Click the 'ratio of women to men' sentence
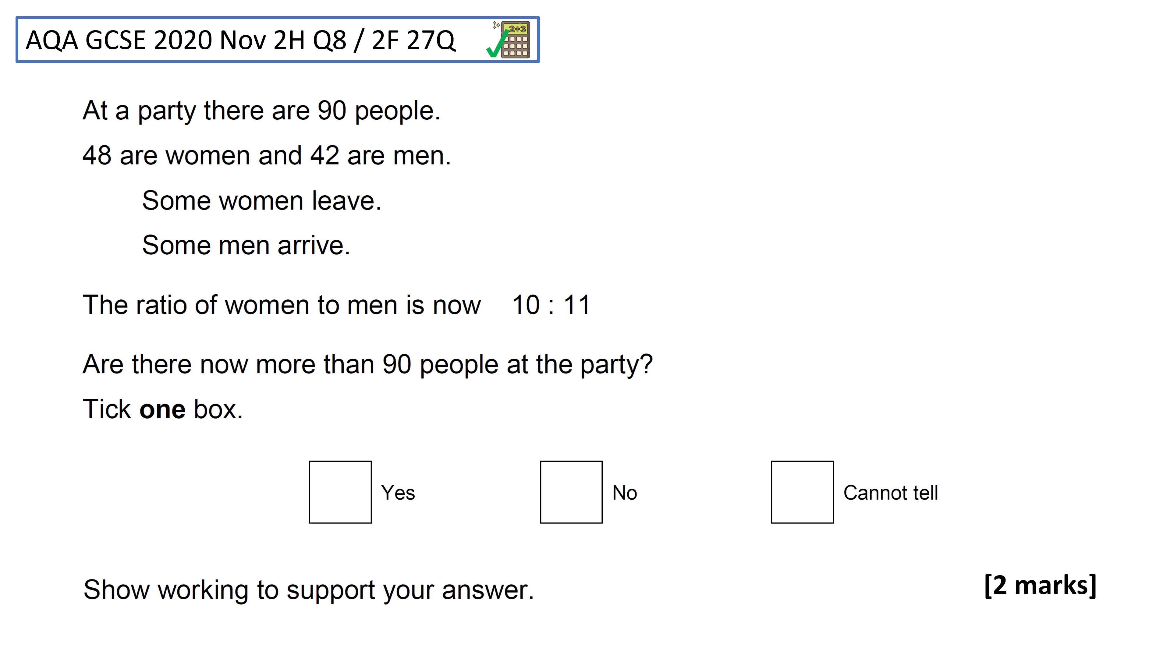 tap(282, 305)
